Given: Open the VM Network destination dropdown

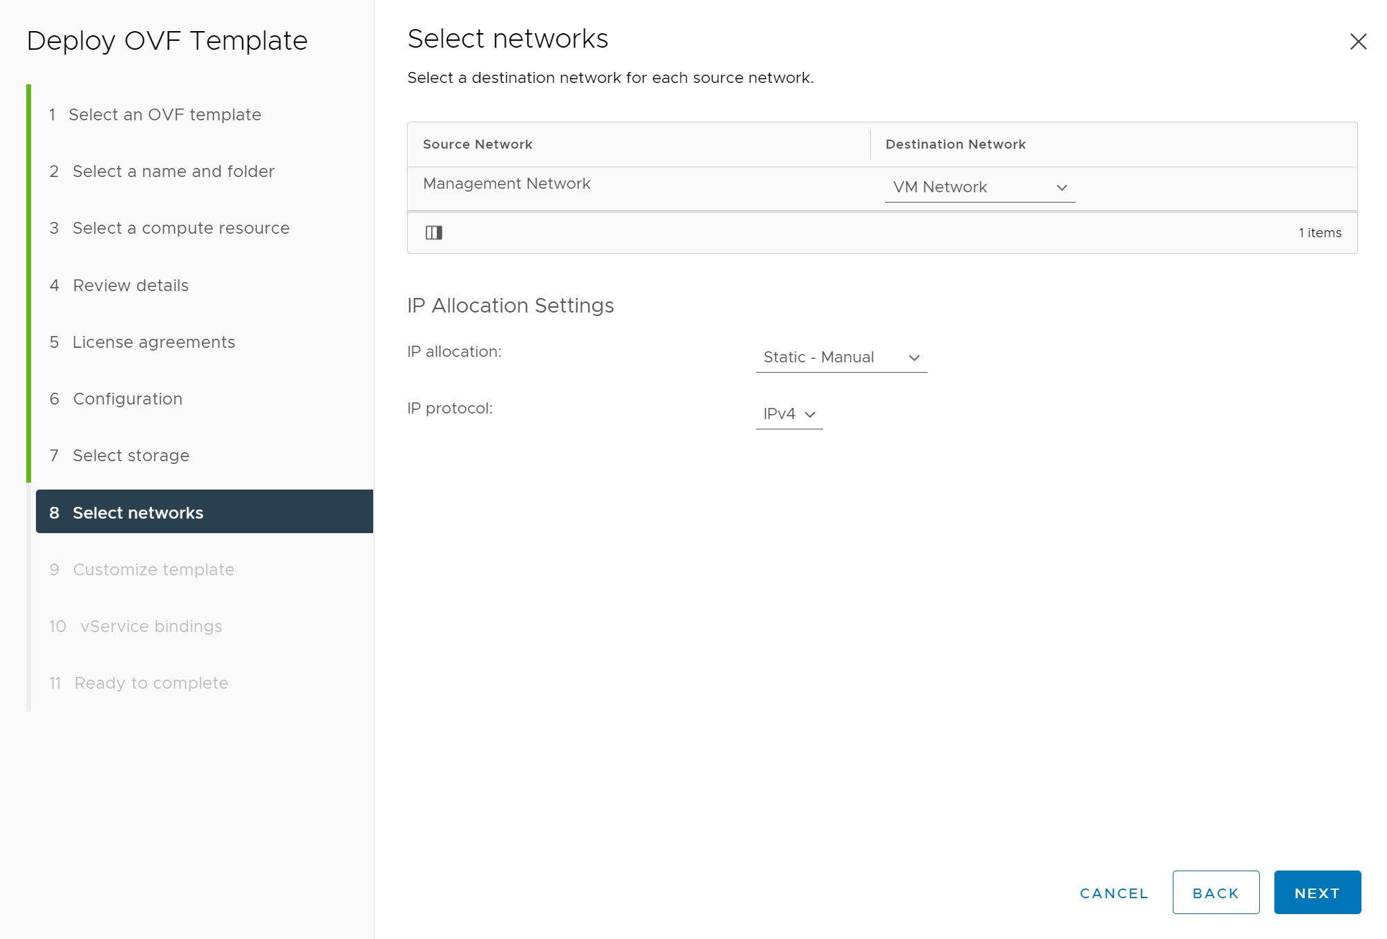Looking at the screenshot, I should click(980, 187).
